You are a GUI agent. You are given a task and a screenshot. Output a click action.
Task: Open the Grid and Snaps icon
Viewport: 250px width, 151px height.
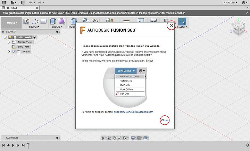(x=139, y=138)
